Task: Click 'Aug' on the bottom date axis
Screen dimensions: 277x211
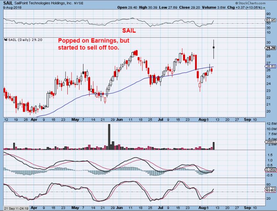Action: (x=202, y=208)
